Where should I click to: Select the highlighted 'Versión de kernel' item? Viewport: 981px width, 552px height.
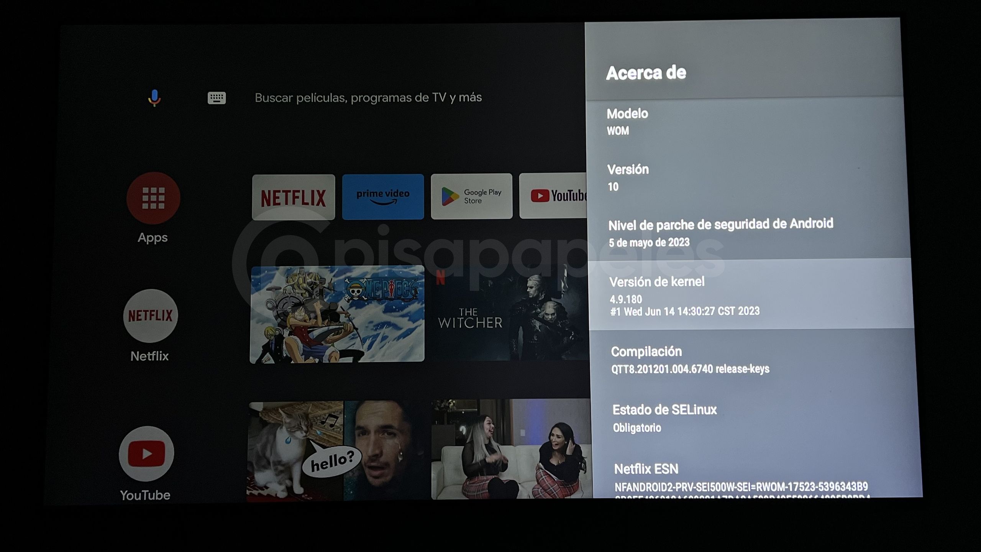point(751,295)
